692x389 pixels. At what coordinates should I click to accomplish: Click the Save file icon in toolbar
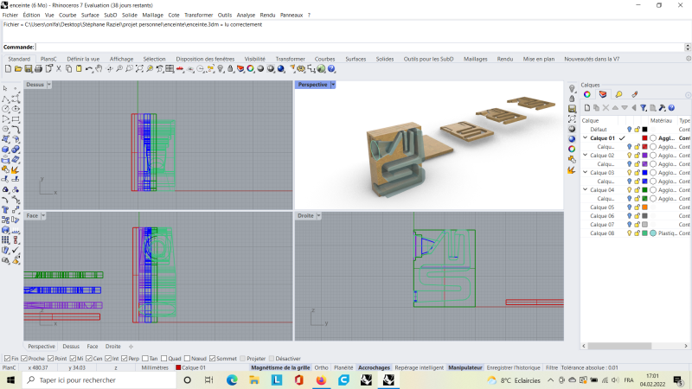[27, 68]
